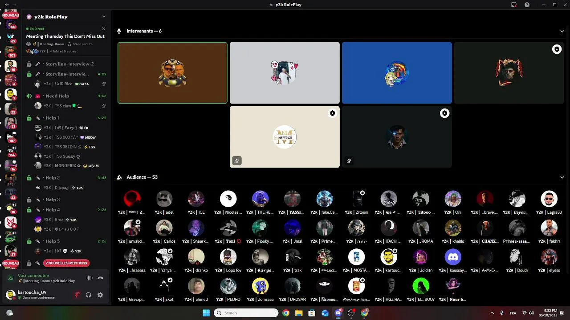
Task: Click muted mic icon on dark portrait tile
Action: (349, 160)
